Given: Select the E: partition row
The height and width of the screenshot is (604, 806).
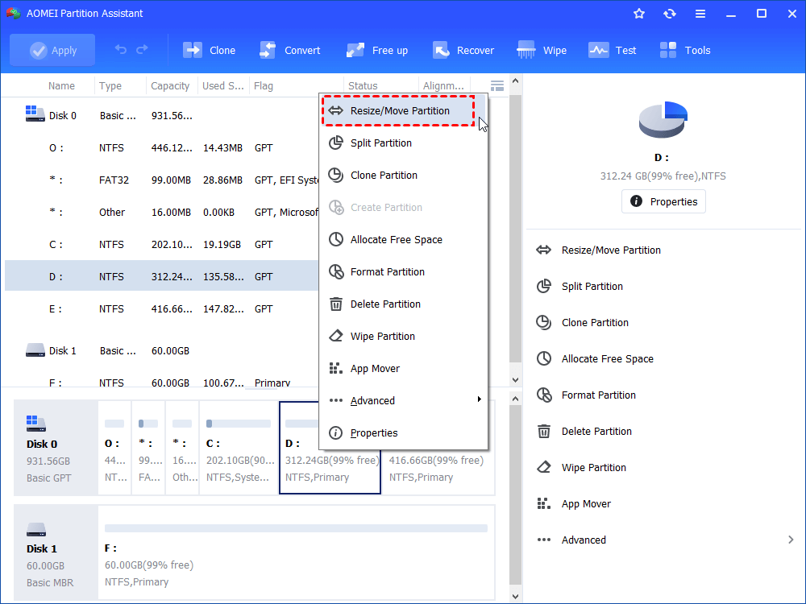Looking at the screenshot, I should (x=162, y=308).
